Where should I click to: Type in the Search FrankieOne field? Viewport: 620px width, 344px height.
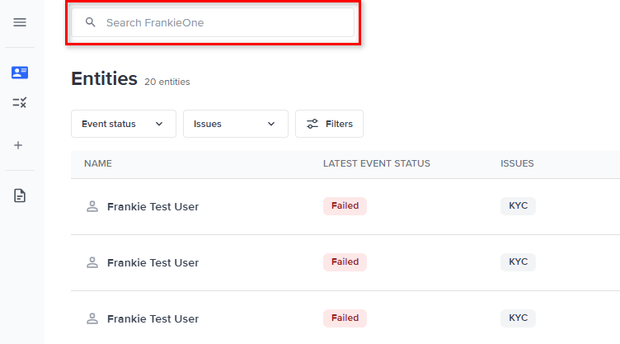click(223, 22)
